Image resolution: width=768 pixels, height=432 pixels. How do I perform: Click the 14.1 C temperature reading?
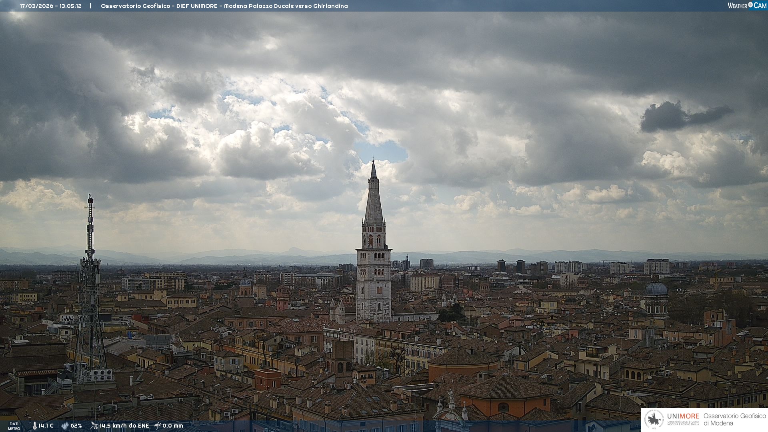coord(46,426)
